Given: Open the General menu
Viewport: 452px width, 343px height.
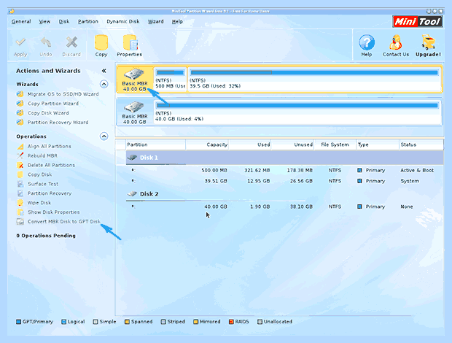Looking at the screenshot, I should point(21,22).
